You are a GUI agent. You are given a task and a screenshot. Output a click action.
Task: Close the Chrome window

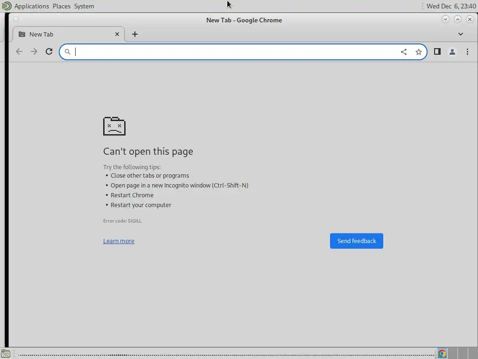coord(470,19)
